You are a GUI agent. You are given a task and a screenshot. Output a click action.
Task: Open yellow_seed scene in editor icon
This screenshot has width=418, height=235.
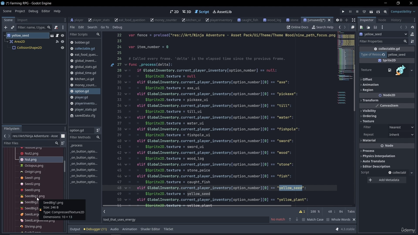click(x=52, y=36)
